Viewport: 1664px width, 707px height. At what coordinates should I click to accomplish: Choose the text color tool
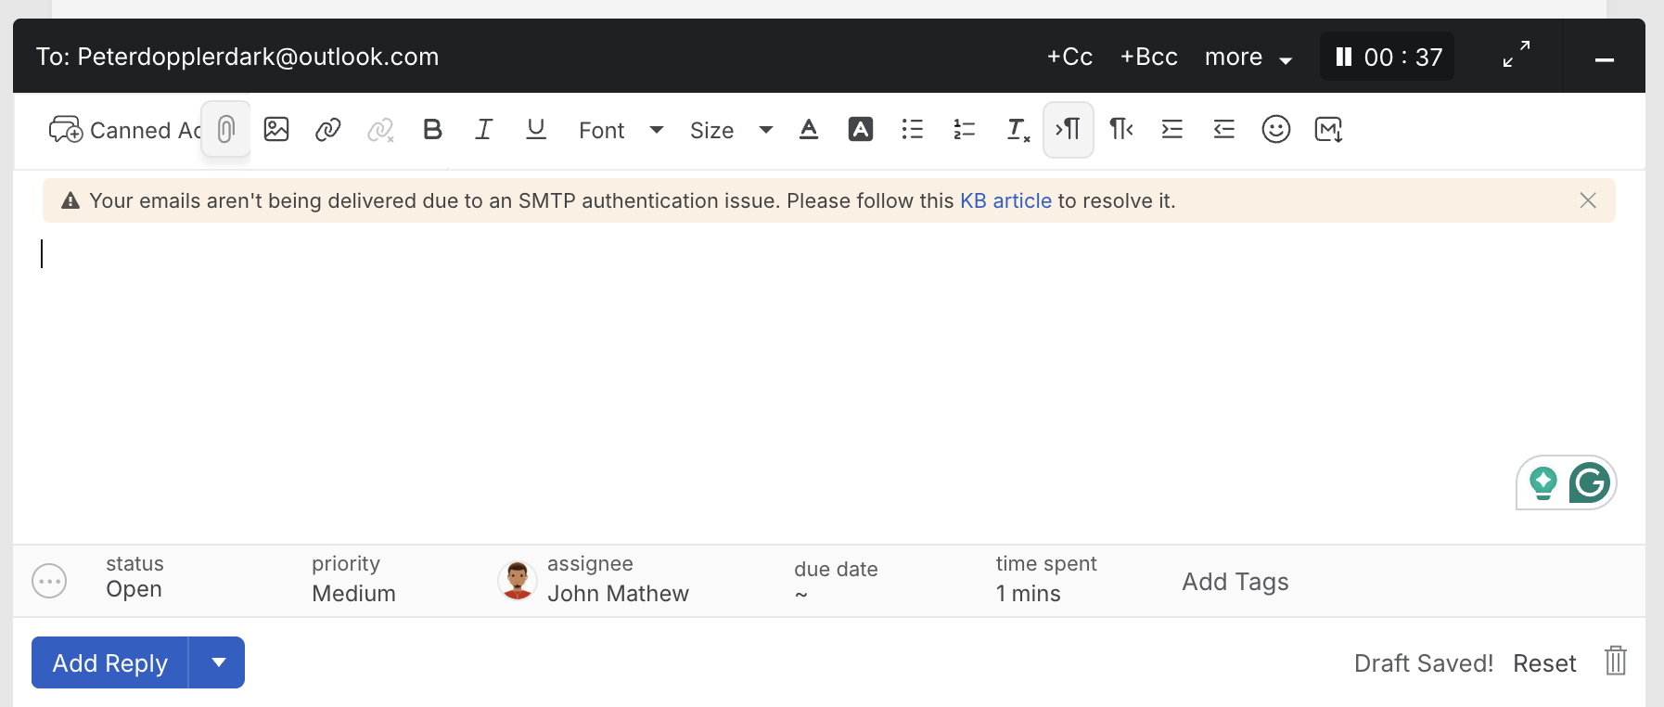click(x=809, y=129)
